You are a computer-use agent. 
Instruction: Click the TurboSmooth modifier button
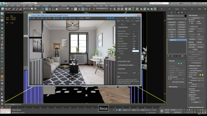[172, 22]
